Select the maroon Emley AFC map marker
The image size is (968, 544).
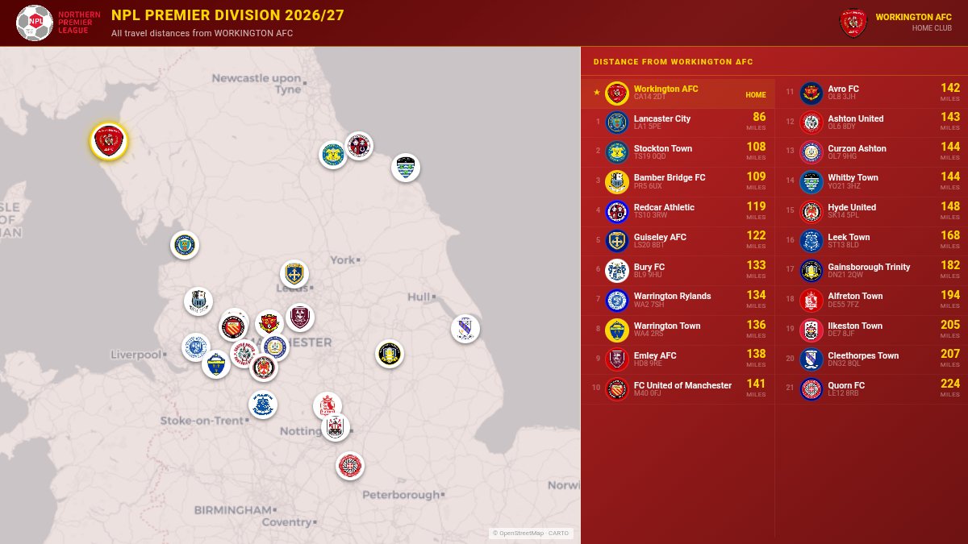[300, 318]
